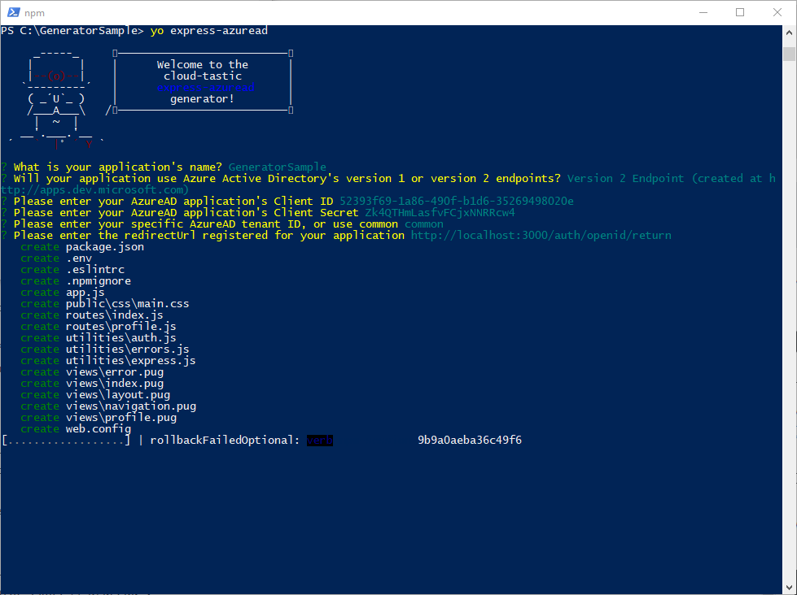Image resolution: width=797 pixels, height=595 pixels.
Task: Click the teal "GeneratorSample" answer
Action: [278, 167]
